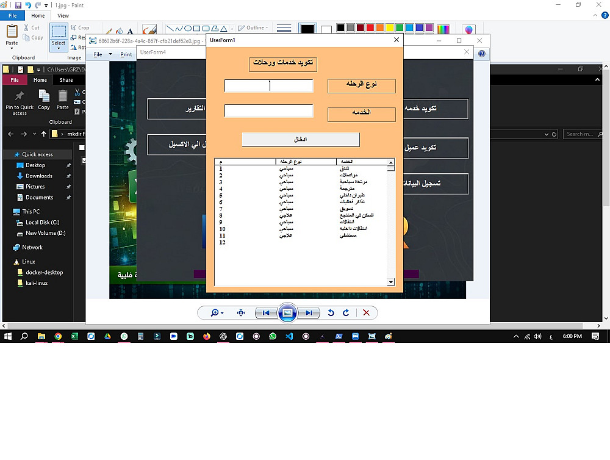Select the Rectangle shape
Viewport: 610px width, 460px height.
pyautogui.click(x=197, y=29)
